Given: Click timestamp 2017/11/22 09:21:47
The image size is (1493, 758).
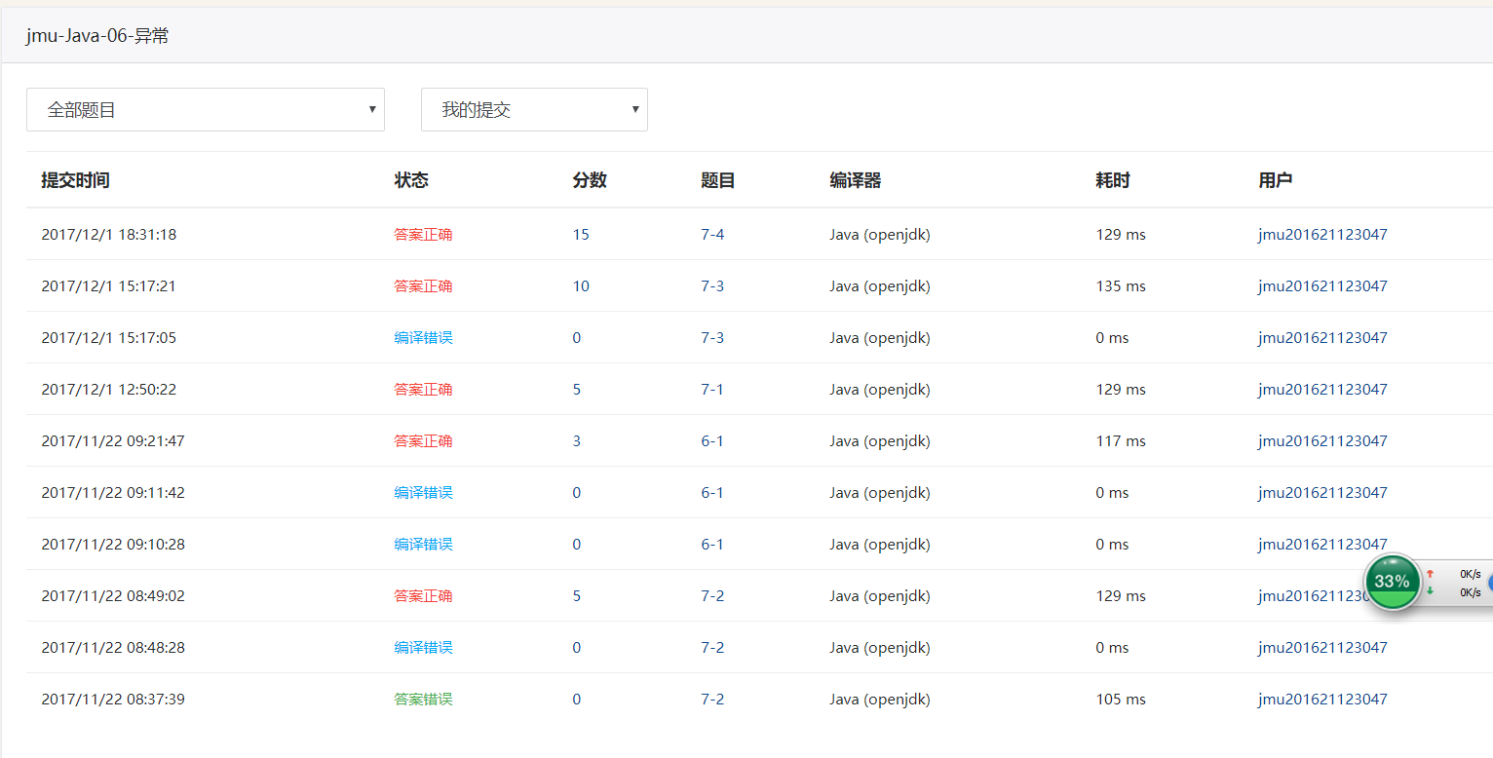Looking at the screenshot, I should [x=113, y=441].
